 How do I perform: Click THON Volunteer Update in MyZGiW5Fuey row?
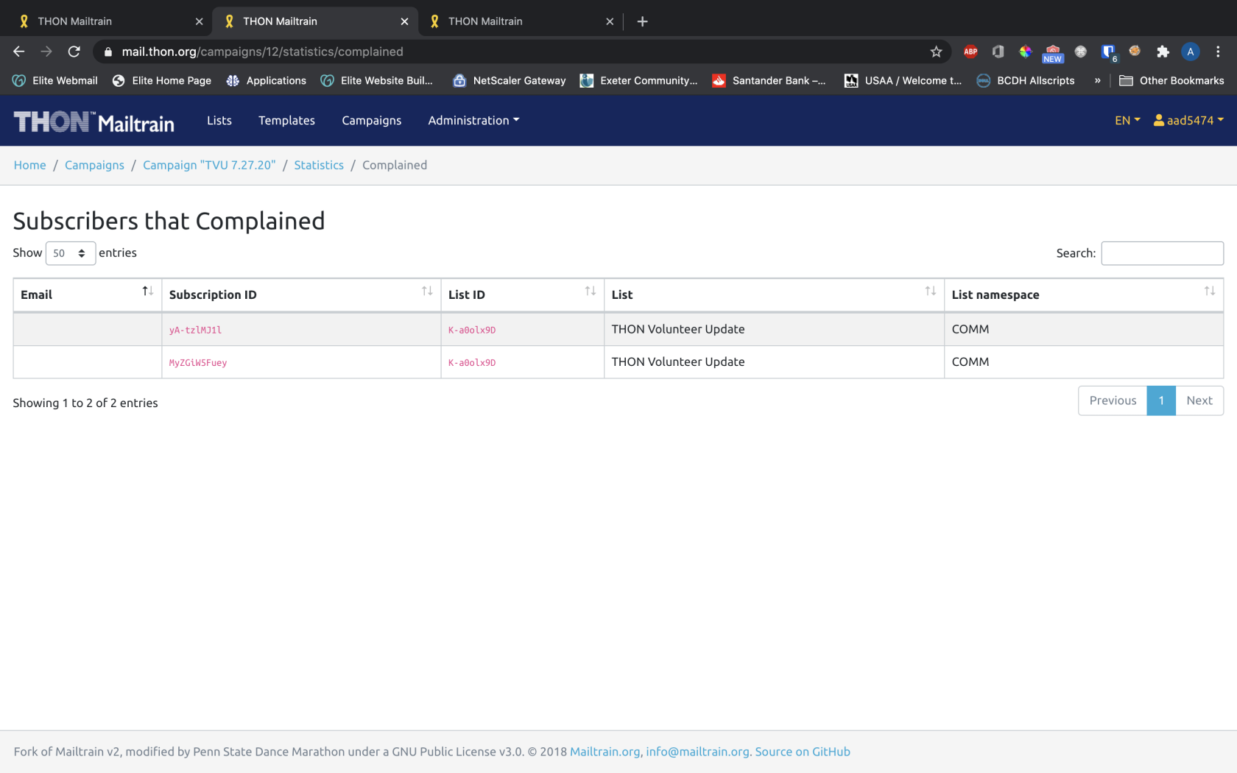(678, 361)
